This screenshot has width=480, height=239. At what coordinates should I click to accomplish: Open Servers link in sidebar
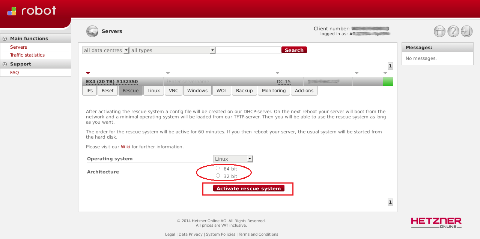[x=19, y=47]
